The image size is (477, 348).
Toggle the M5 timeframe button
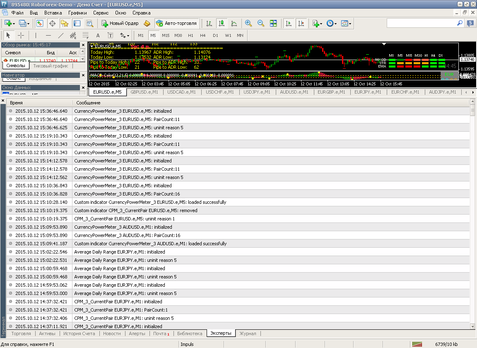point(153,35)
